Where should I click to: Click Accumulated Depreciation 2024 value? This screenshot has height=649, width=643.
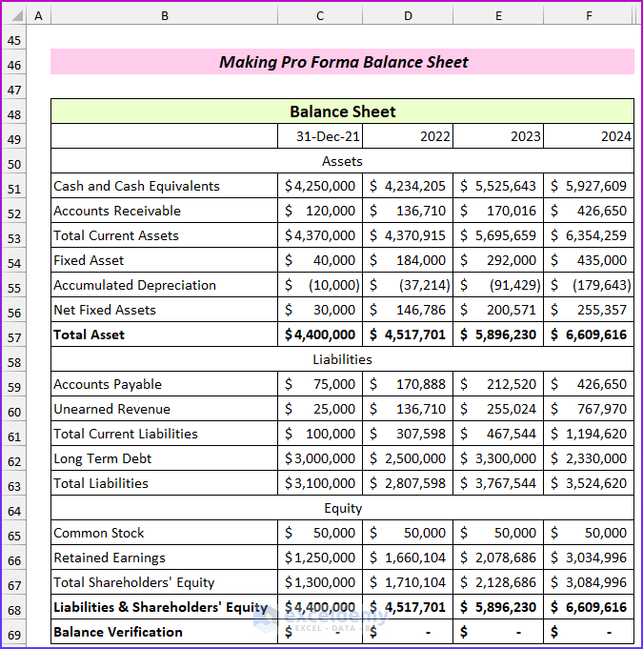tap(589, 285)
